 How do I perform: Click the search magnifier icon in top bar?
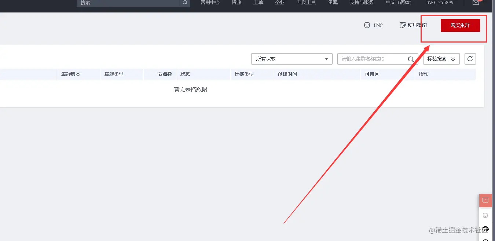185,3
